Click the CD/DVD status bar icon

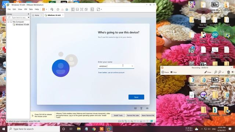point(123,121)
